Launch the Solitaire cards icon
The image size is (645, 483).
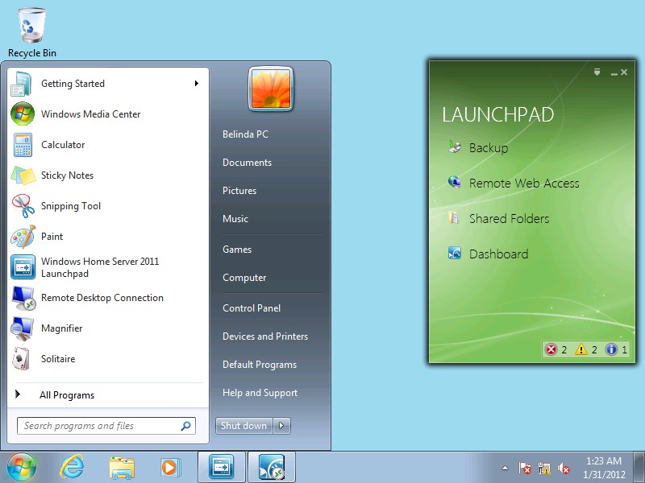(x=22, y=359)
